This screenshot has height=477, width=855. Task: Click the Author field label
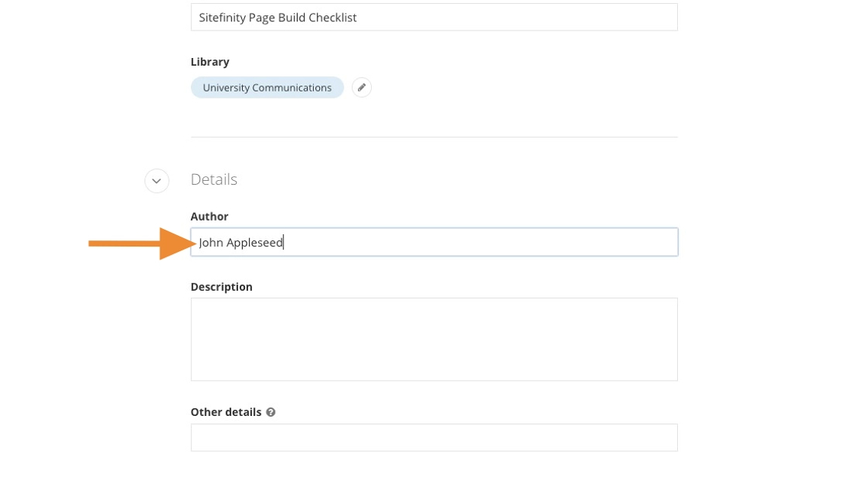209,217
